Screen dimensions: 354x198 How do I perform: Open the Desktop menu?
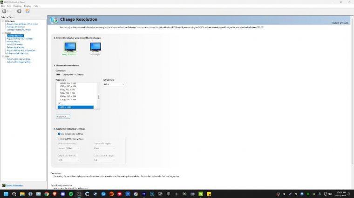pos(17,6)
